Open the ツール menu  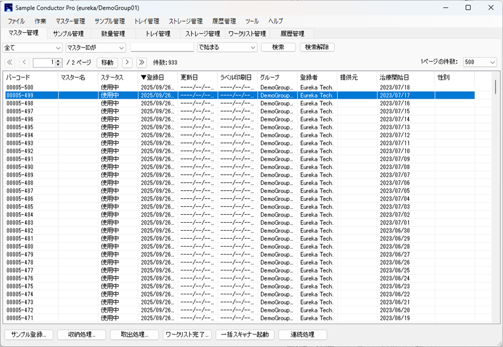pos(252,21)
